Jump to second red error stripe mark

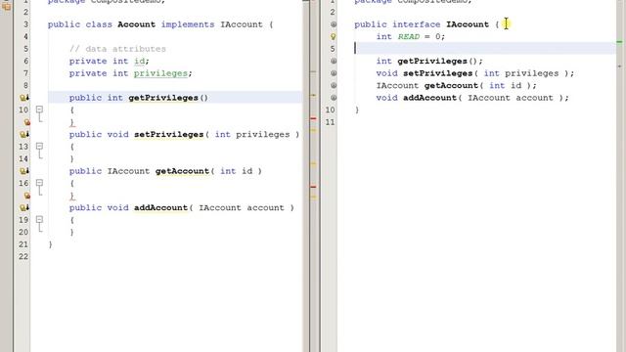(313, 187)
